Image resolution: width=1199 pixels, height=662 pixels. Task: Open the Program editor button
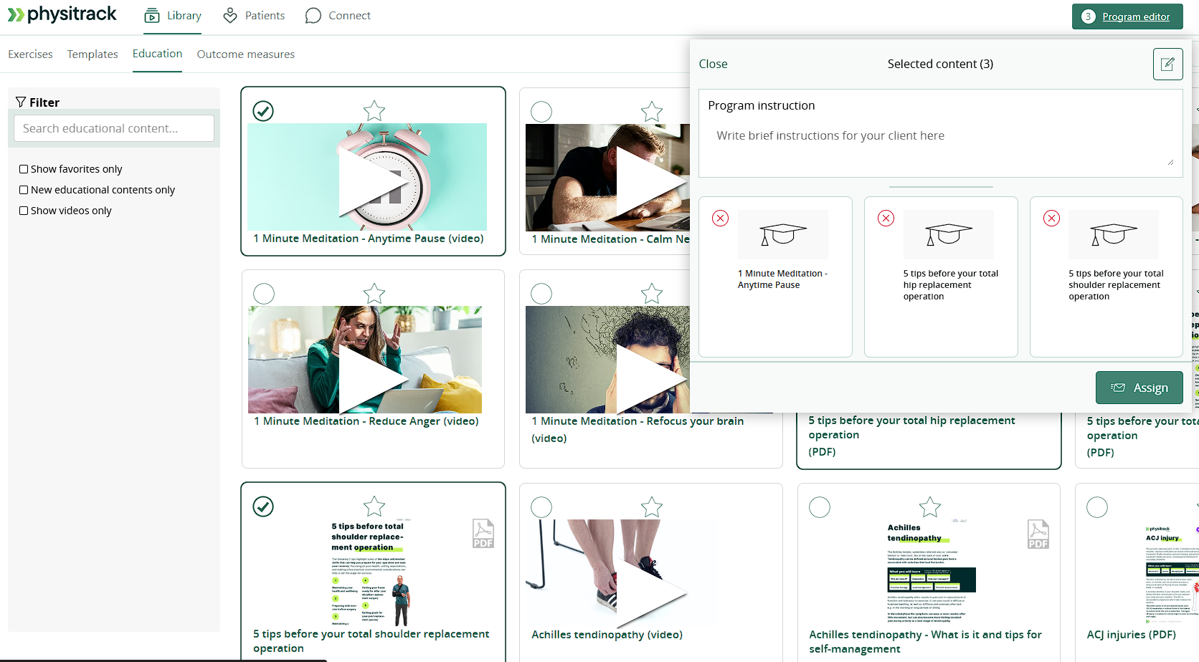point(1127,16)
